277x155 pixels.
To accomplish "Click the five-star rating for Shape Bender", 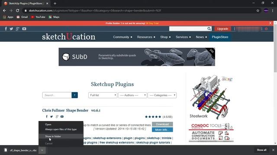I will tap(153, 117).
